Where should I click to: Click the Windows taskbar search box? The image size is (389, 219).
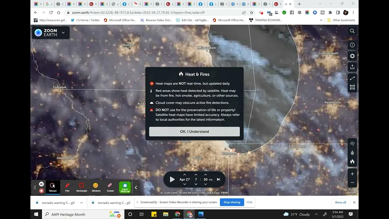point(83,214)
